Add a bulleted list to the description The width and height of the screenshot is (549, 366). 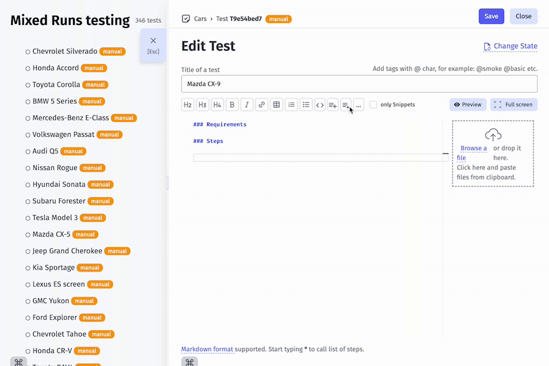(x=306, y=105)
